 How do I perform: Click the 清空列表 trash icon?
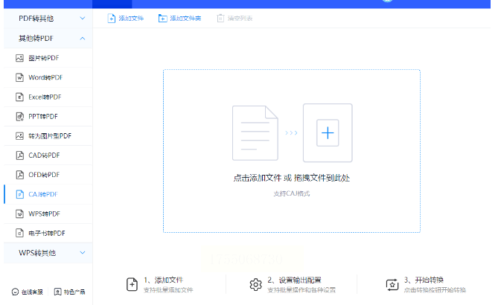tap(220, 19)
